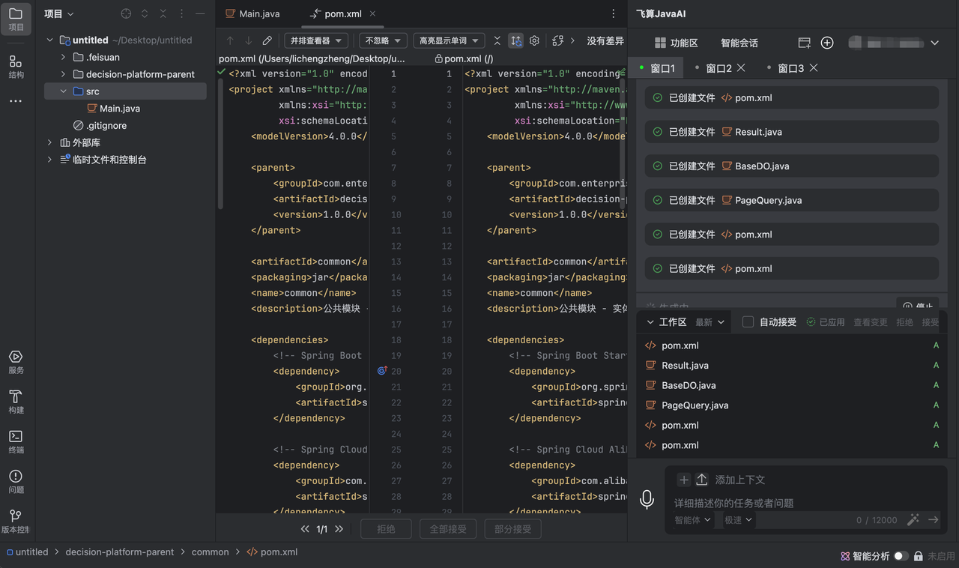Open the 功能区 tab
Image resolution: width=959 pixels, height=568 pixels.
(x=676, y=43)
